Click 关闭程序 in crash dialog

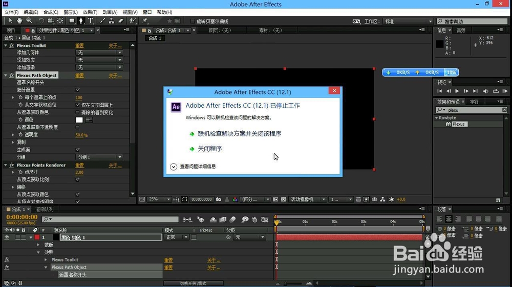pos(209,149)
